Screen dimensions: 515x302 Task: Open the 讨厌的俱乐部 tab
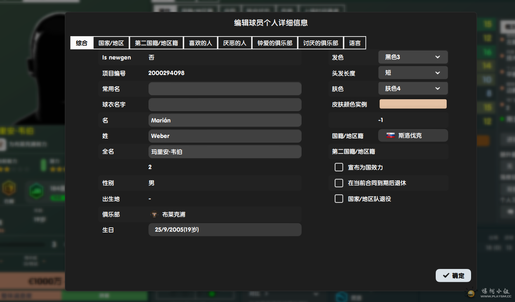321,43
